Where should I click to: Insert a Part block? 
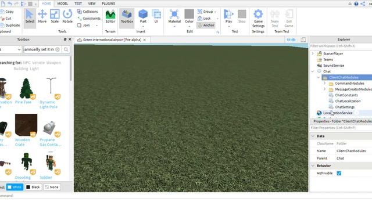click(x=143, y=17)
